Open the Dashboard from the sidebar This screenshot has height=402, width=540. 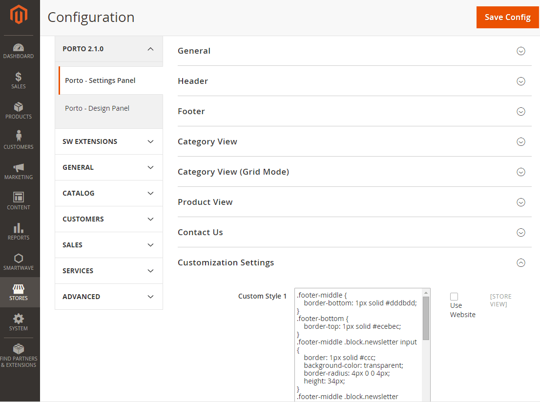(19, 51)
